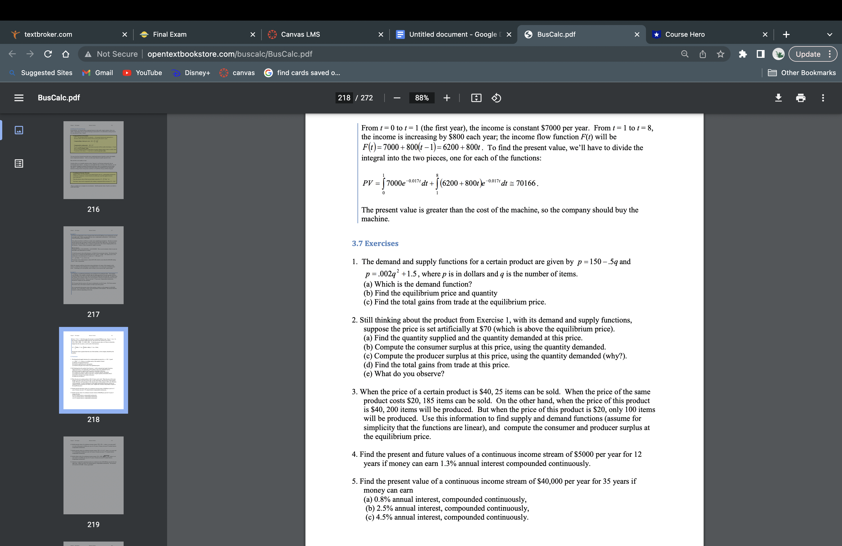Bookmark this page with the star
The height and width of the screenshot is (546, 842).
pyautogui.click(x=720, y=54)
